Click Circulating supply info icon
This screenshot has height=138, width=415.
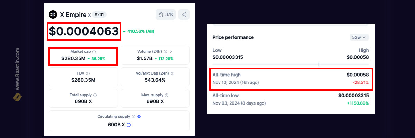click(133, 117)
